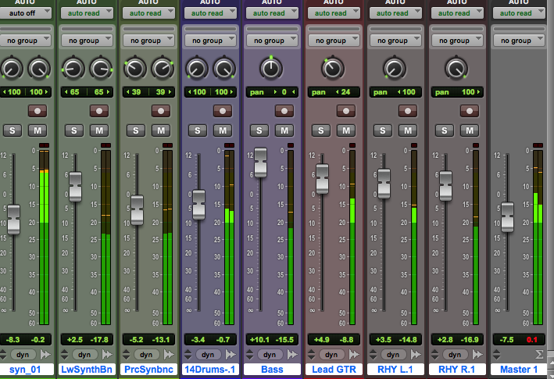554x379 pixels.
Task: Click the Master 1 volume fader
Action: [x=507, y=216]
